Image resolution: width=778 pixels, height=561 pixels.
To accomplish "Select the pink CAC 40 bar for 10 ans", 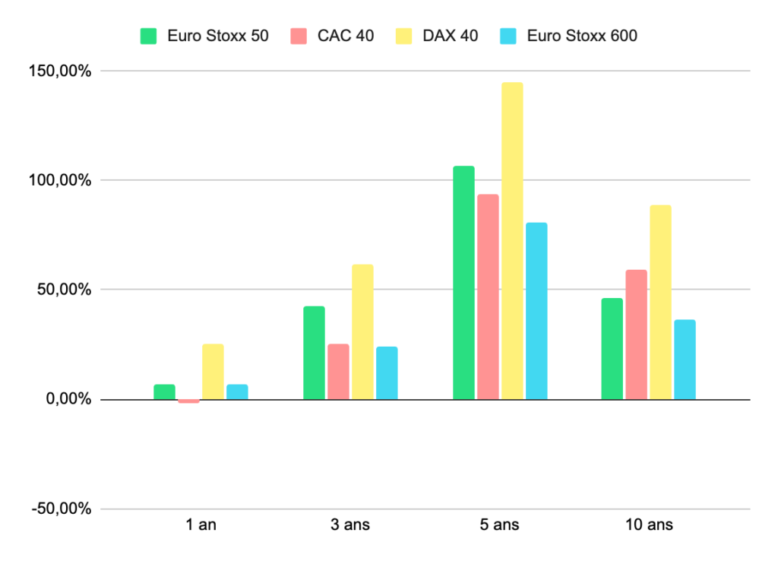I will click(x=637, y=334).
